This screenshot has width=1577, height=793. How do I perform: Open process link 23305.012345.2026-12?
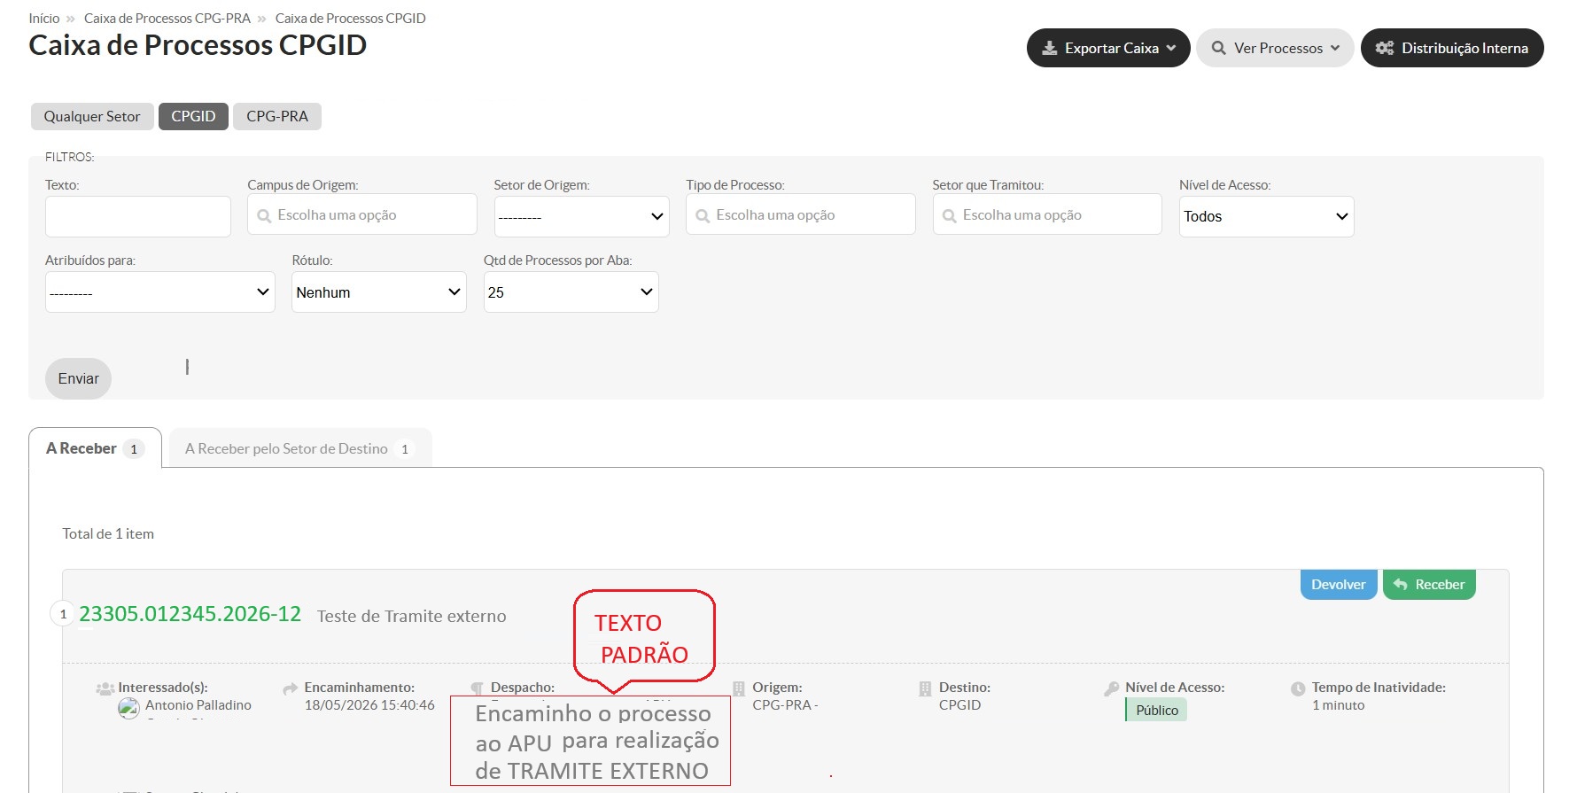coord(190,614)
